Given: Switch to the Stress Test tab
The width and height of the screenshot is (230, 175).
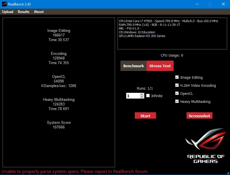Looking at the screenshot, I should coord(160,66).
